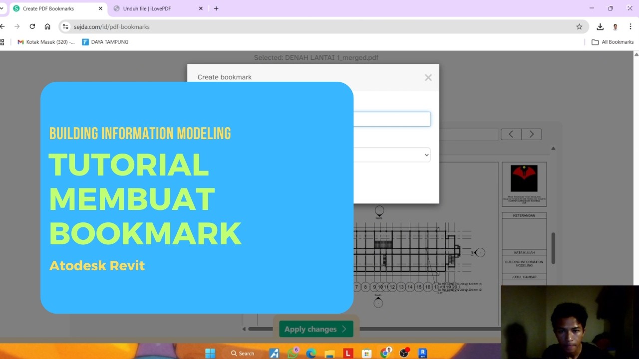Launch Microsoft Edge from the taskbar

(311, 353)
